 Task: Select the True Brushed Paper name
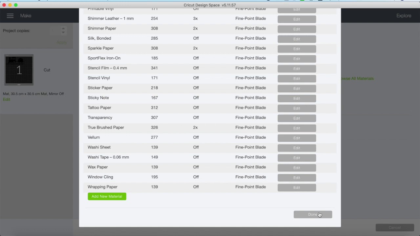coord(106,128)
